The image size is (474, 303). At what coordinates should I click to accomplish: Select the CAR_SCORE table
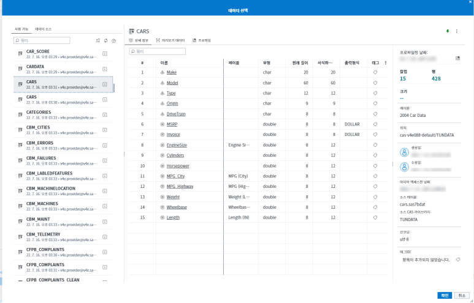pos(63,54)
